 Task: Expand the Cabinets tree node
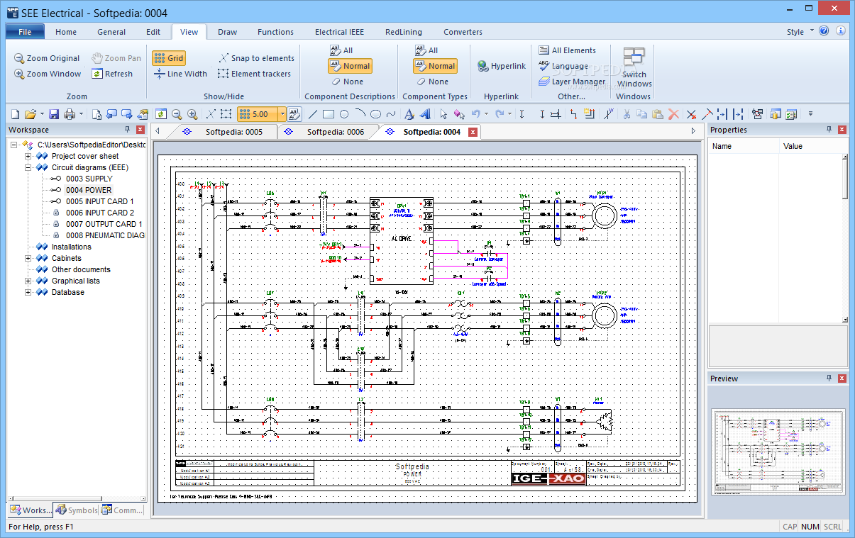[x=28, y=258]
